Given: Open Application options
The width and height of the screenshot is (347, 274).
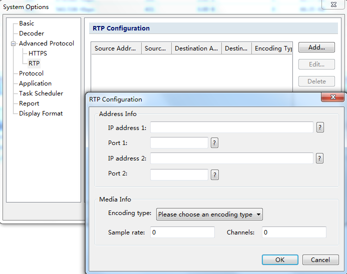Looking at the screenshot, I should click(x=35, y=83).
